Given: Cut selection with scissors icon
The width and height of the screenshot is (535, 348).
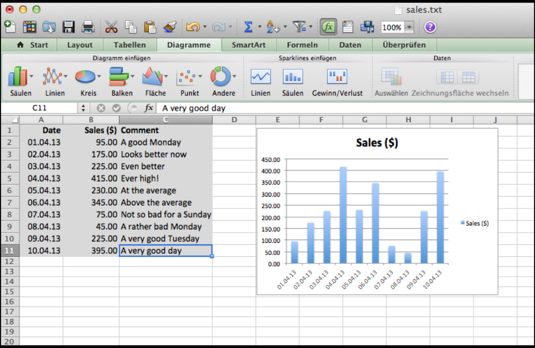Looking at the screenshot, I should [x=112, y=27].
